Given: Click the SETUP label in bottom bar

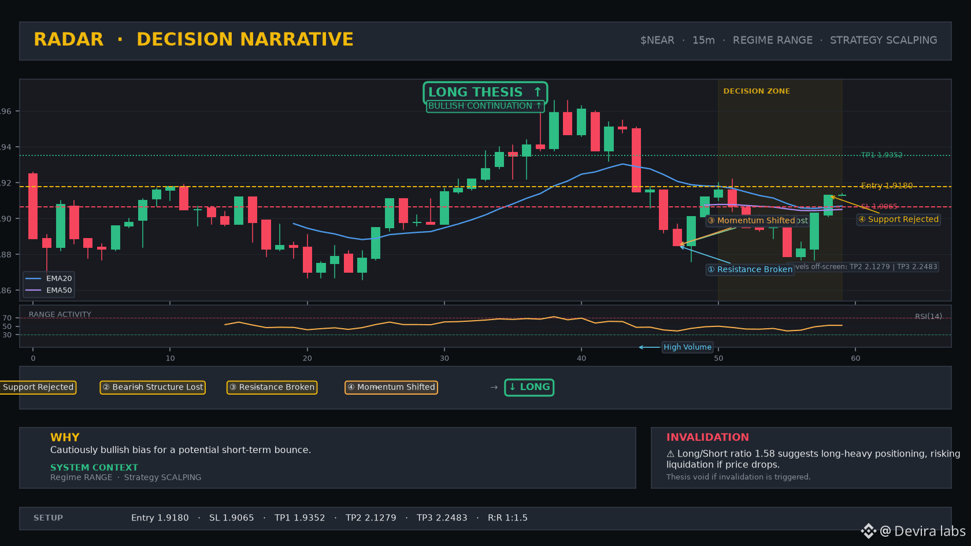Looking at the screenshot, I should [x=48, y=518].
